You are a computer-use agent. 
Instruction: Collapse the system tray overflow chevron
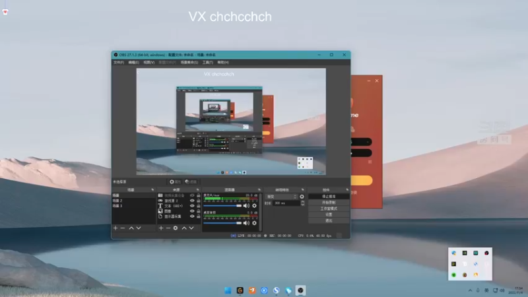point(470,290)
